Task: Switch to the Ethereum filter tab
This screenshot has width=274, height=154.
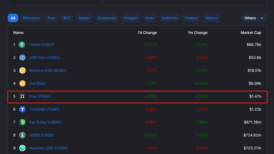Action: point(31,18)
